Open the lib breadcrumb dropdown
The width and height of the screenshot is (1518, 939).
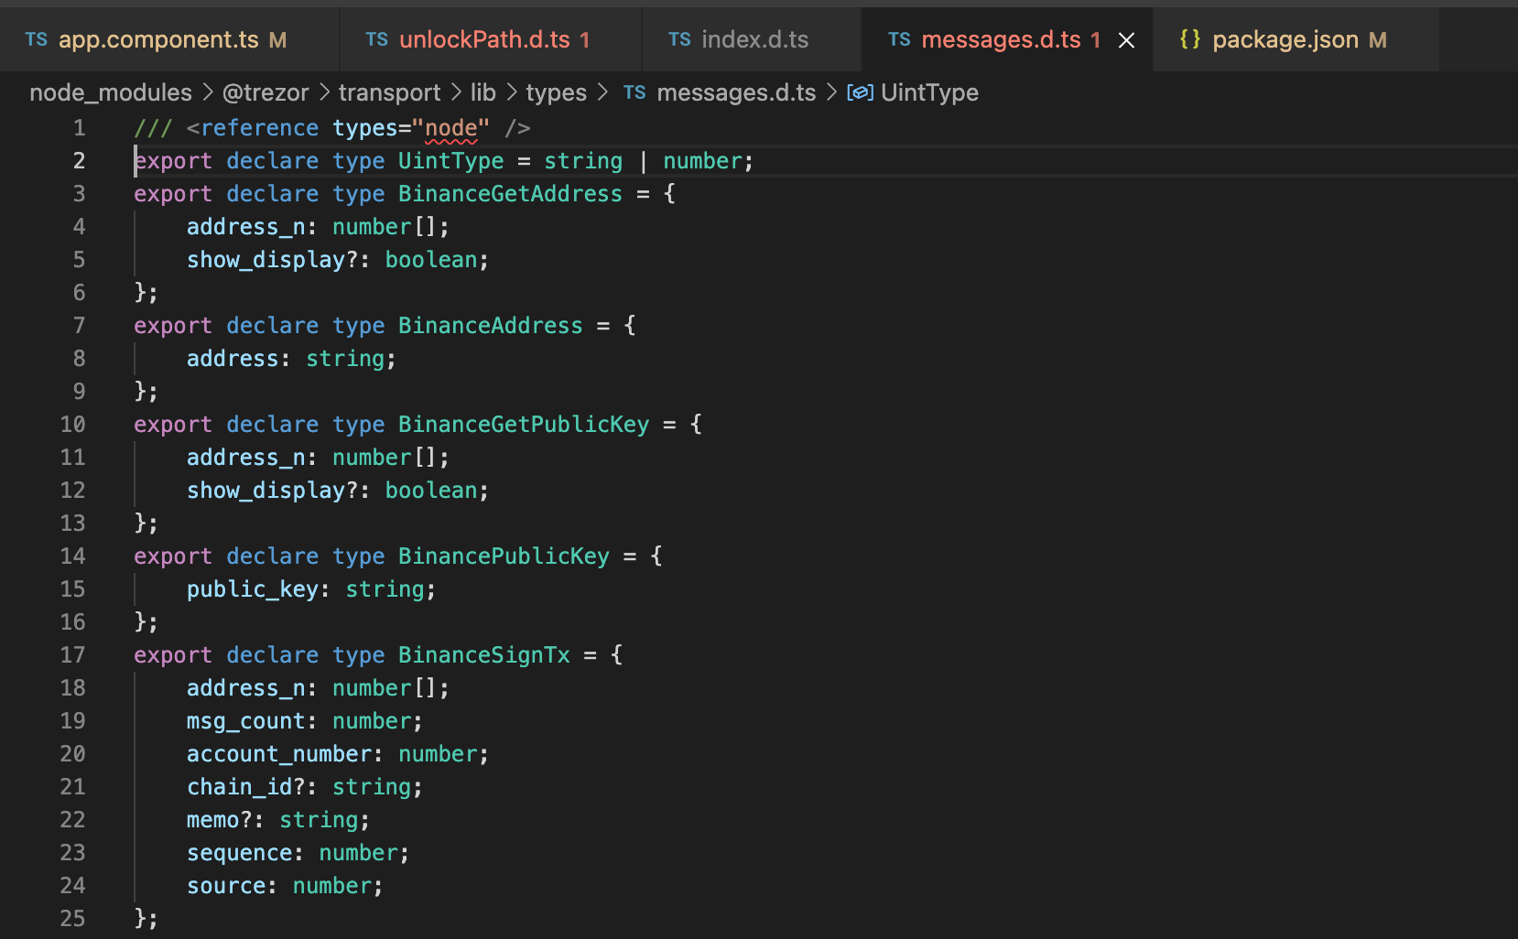click(x=483, y=92)
